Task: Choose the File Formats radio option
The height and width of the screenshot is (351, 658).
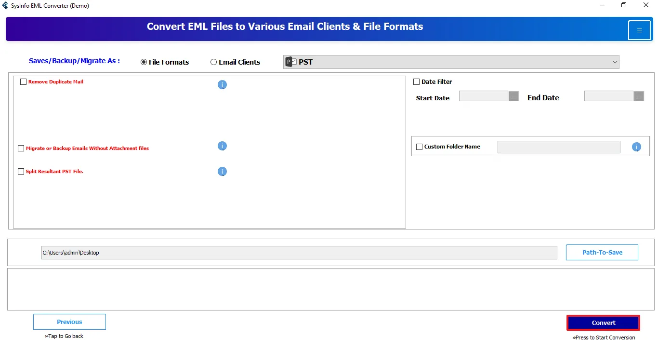Action: [144, 62]
